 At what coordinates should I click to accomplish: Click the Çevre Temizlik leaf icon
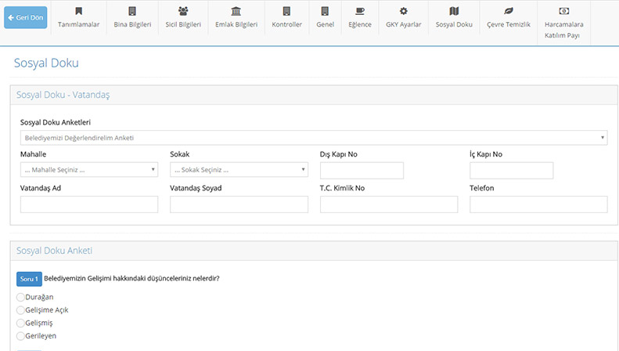click(x=509, y=11)
